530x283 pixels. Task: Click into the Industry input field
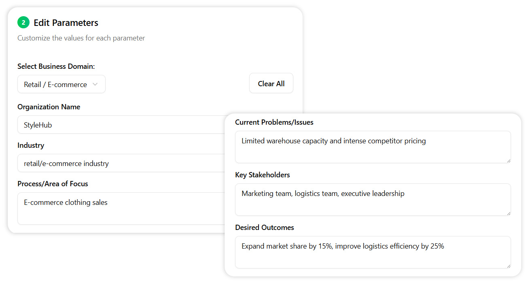tap(121, 164)
